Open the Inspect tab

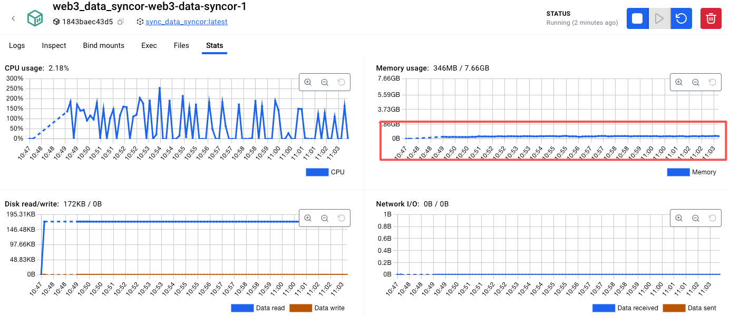[54, 45]
